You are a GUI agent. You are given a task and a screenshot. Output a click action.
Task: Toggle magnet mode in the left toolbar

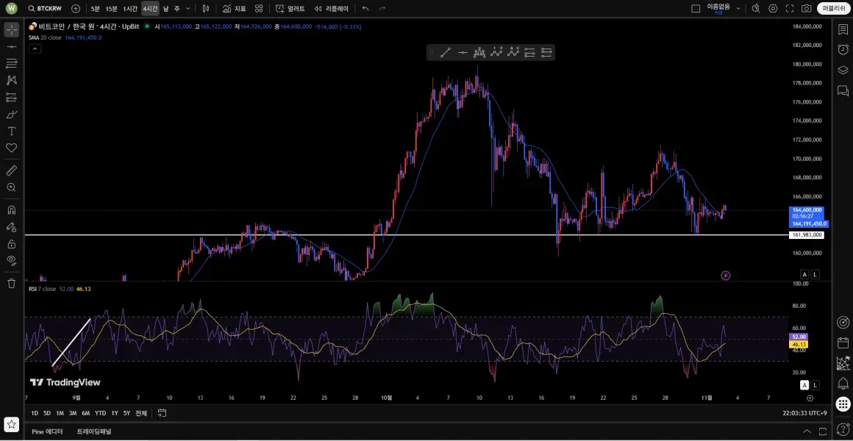(x=11, y=209)
